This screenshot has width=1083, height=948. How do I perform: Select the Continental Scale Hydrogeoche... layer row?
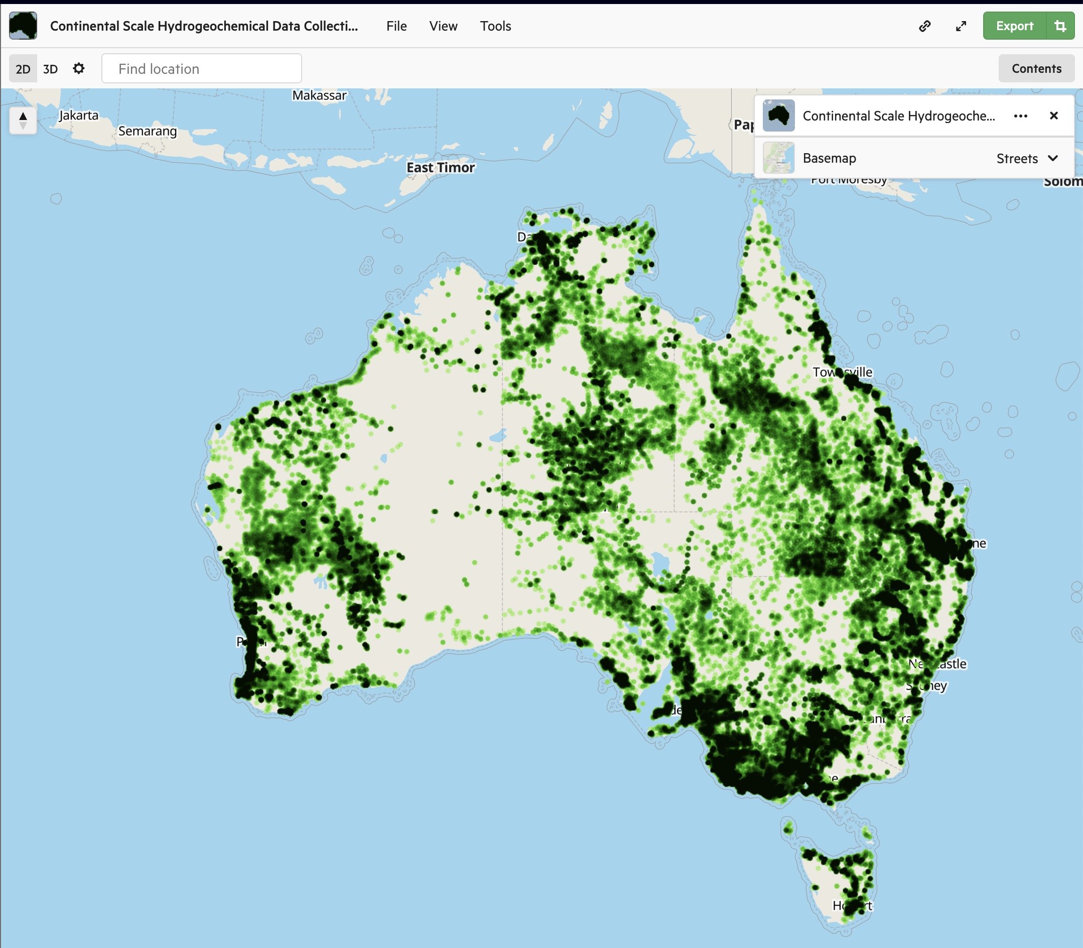tap(914, 116)
